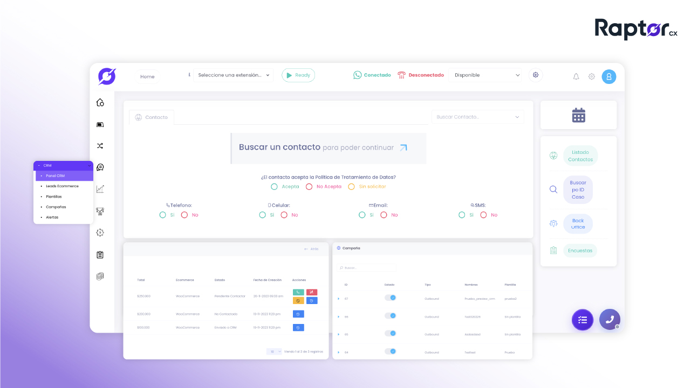Select Leads Ecommerce in the CRM menu

[63, 186]
